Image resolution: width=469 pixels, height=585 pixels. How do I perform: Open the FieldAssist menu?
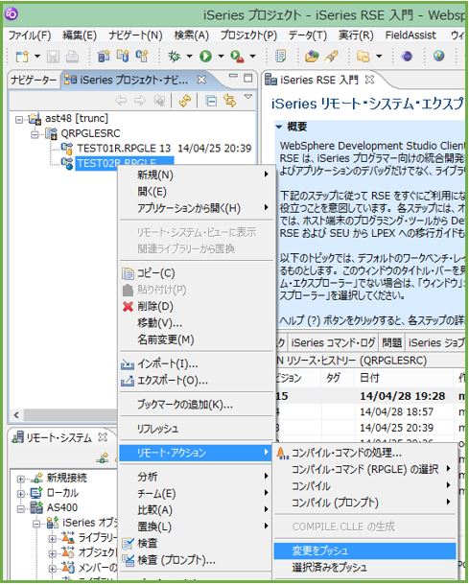click(x=410, y=35)
